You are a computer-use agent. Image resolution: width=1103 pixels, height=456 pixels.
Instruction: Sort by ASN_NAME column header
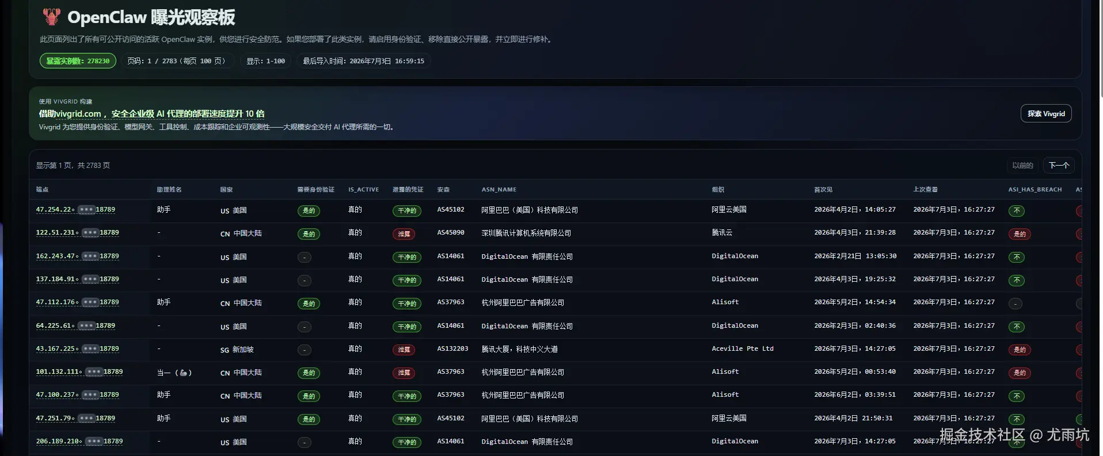pos(499,190)
